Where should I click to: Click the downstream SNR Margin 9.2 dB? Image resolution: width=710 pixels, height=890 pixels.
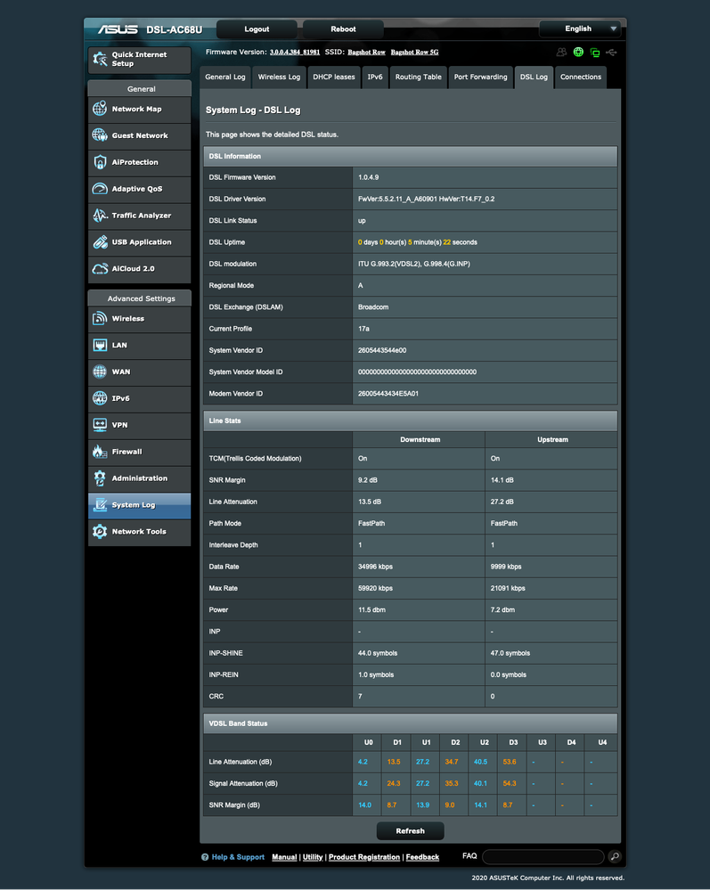point(368,480)
